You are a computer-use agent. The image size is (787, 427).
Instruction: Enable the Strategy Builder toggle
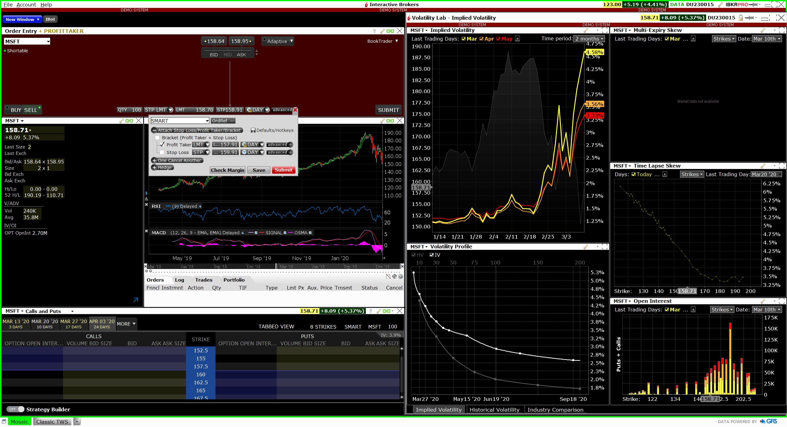coord(16,409)
